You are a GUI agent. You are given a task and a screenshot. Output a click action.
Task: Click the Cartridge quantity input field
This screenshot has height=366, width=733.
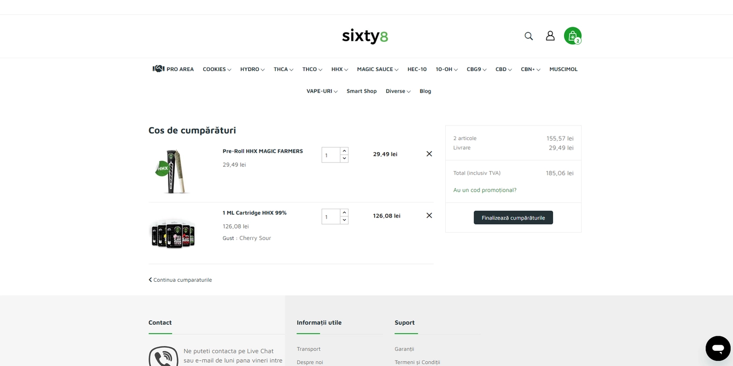[x=331, y=216]
